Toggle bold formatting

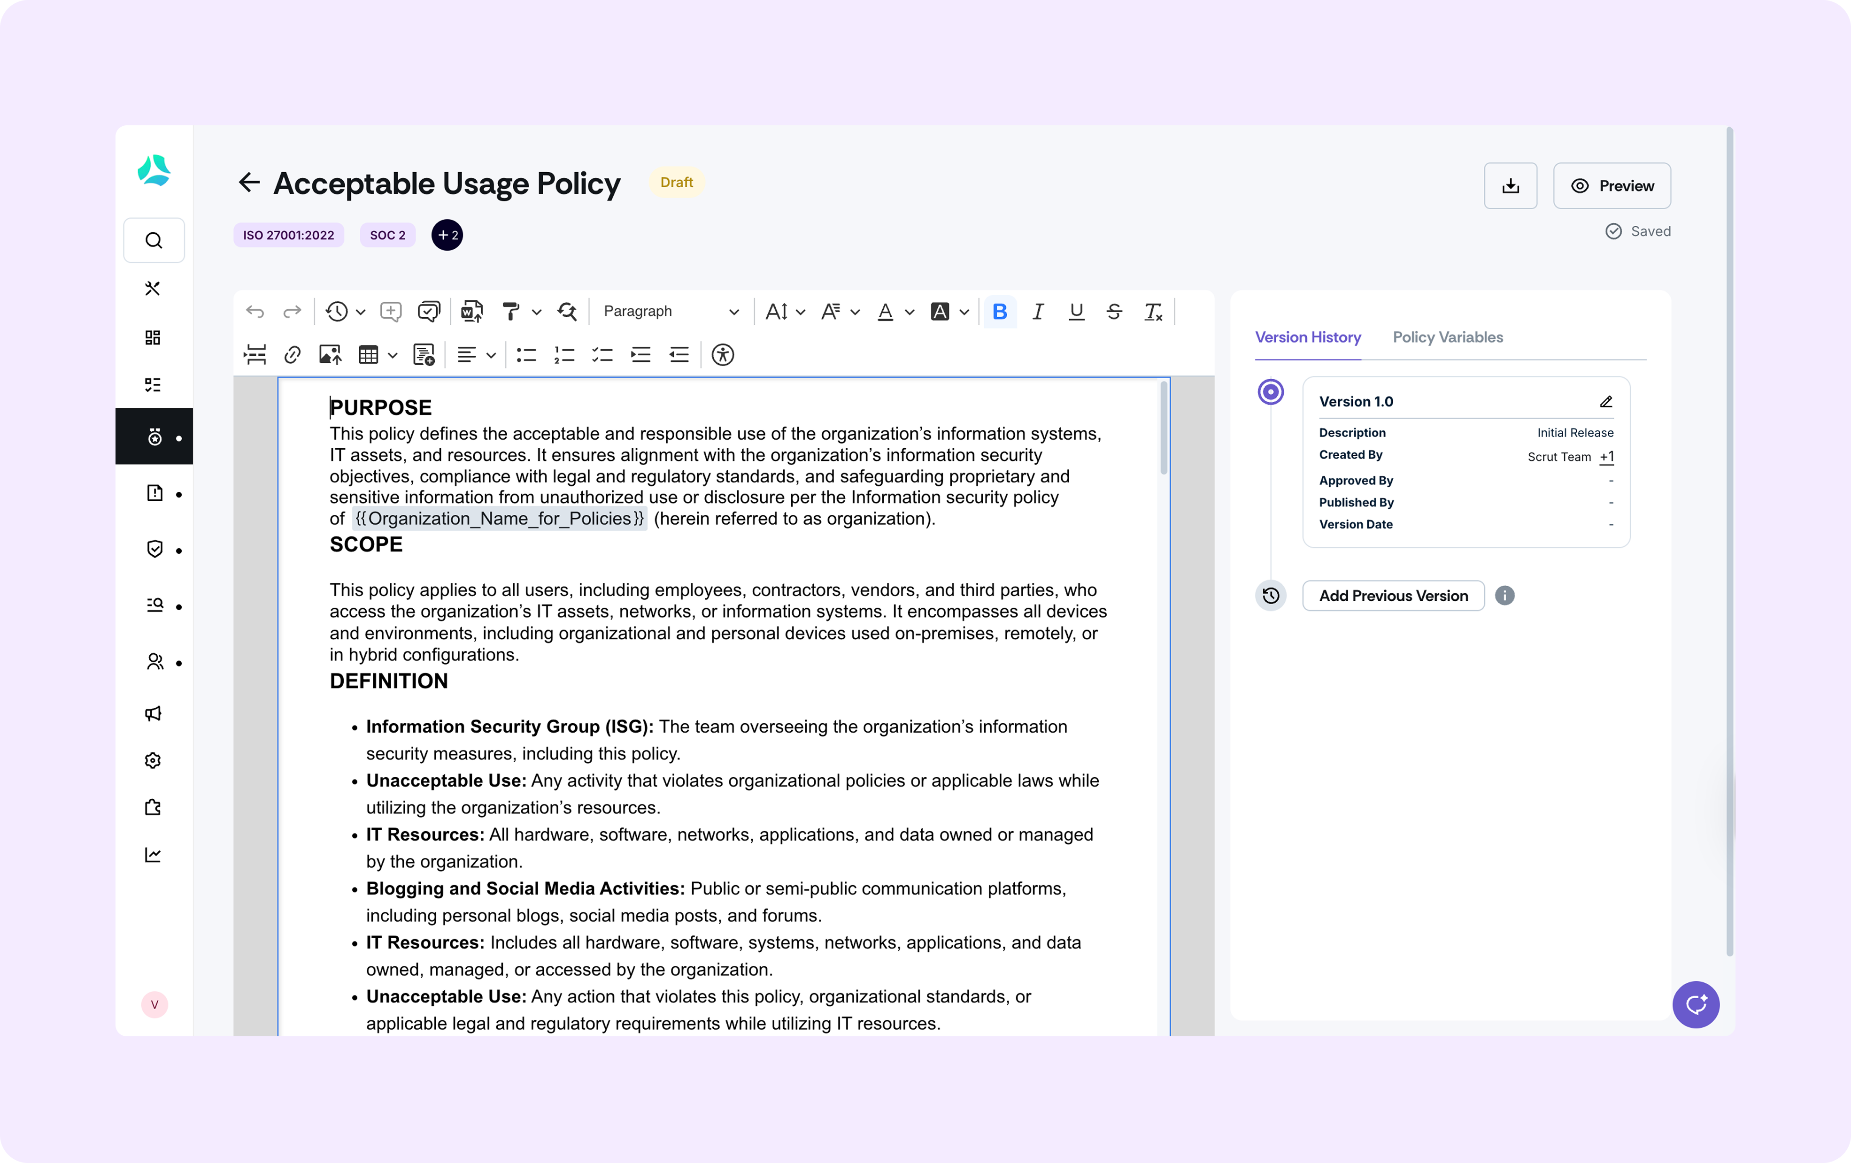coord(999,311)
